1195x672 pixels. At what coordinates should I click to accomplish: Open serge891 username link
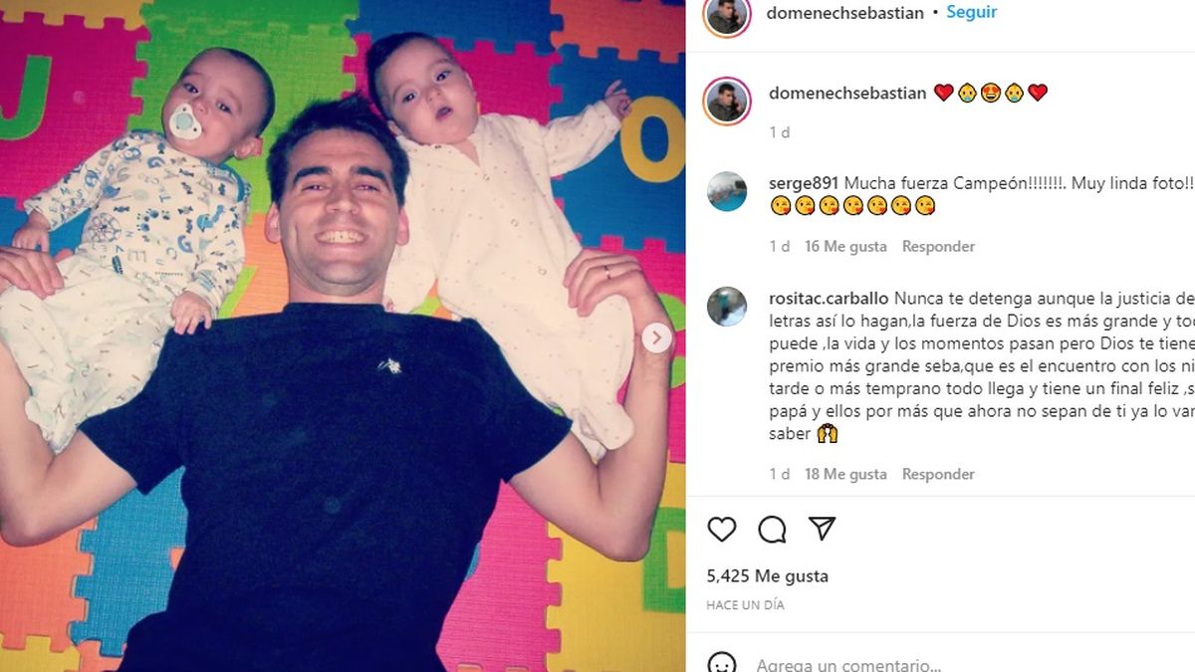click(x=804, y=183)
